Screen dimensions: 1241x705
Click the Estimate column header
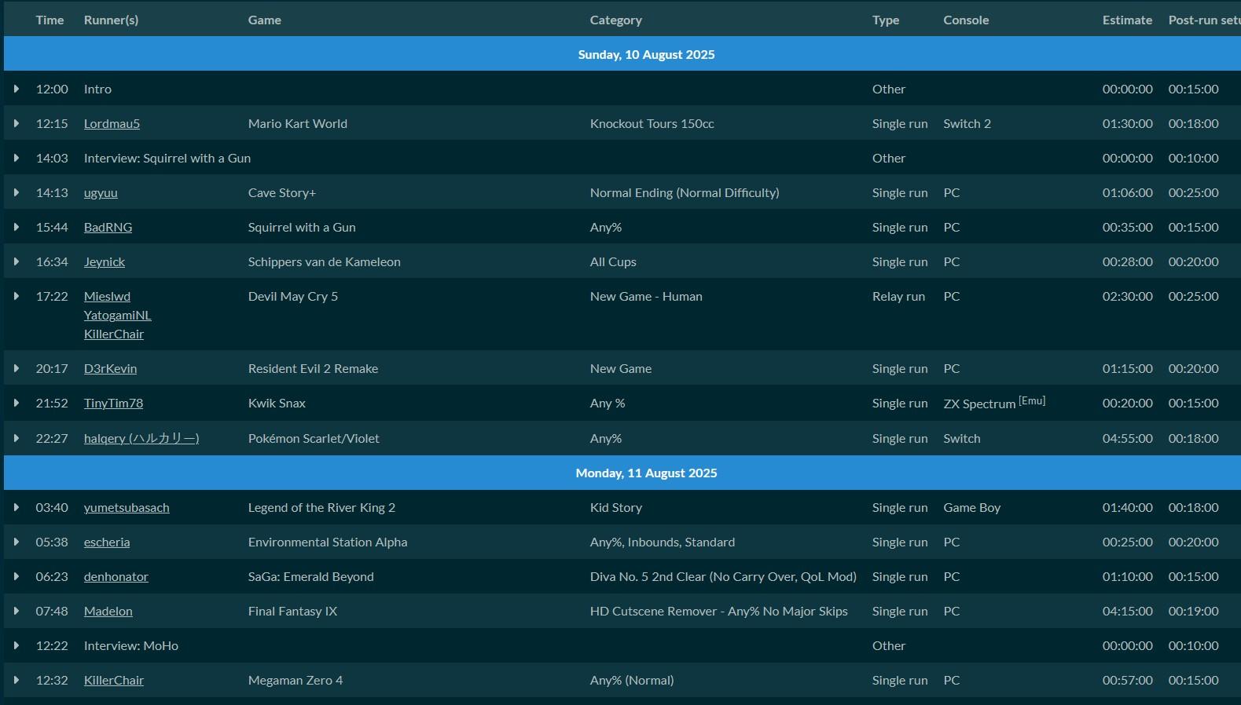pos(1127,20)
